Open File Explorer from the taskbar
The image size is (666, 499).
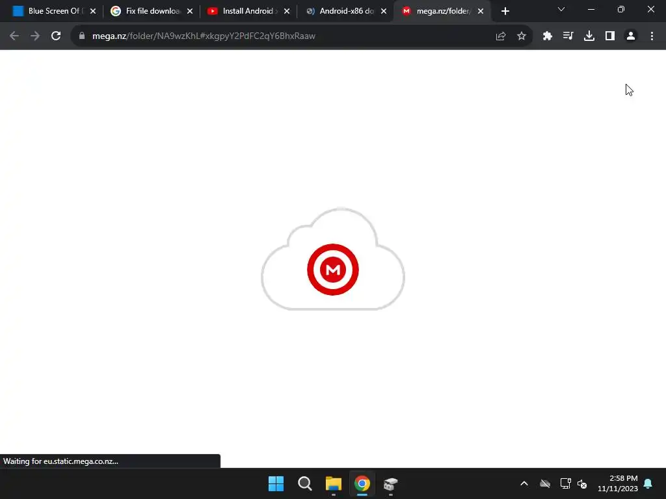click(334, 483)
